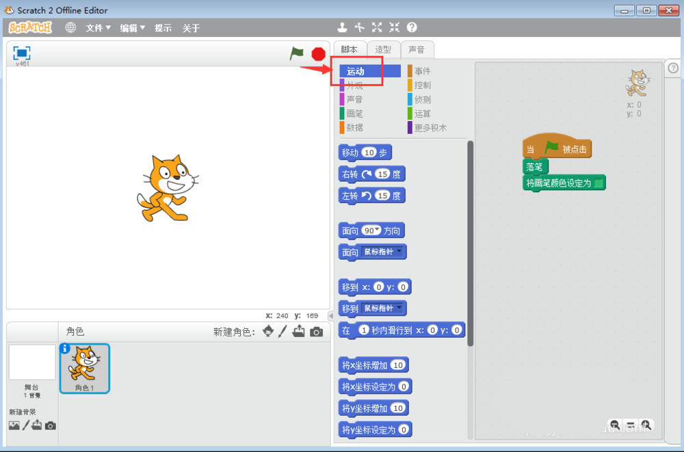This screenshot has width=684, height=452.
Task: Select the Block help question-mark tool
Action: 412,27
